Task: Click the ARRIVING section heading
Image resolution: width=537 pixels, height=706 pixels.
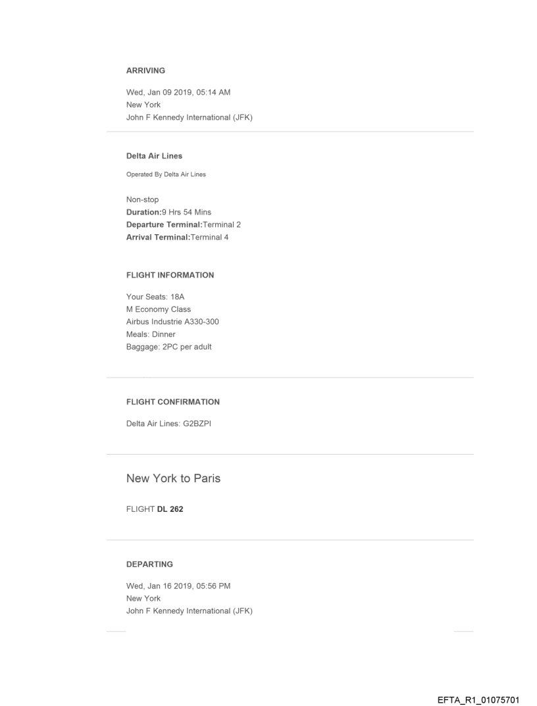Action: (x=145, y=70)
